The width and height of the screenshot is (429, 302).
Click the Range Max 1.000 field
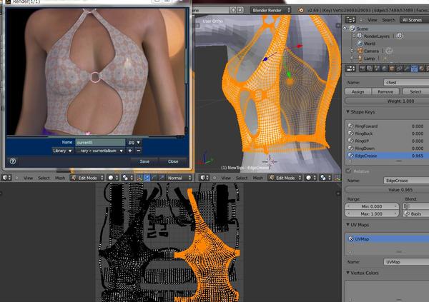372,213
